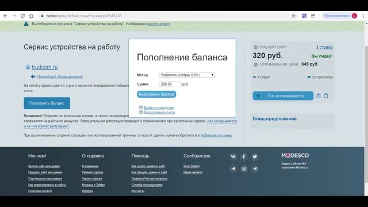Click the blue 'Пополнить баланс' button
Screen dimensions: 368x207
(47, 103)
